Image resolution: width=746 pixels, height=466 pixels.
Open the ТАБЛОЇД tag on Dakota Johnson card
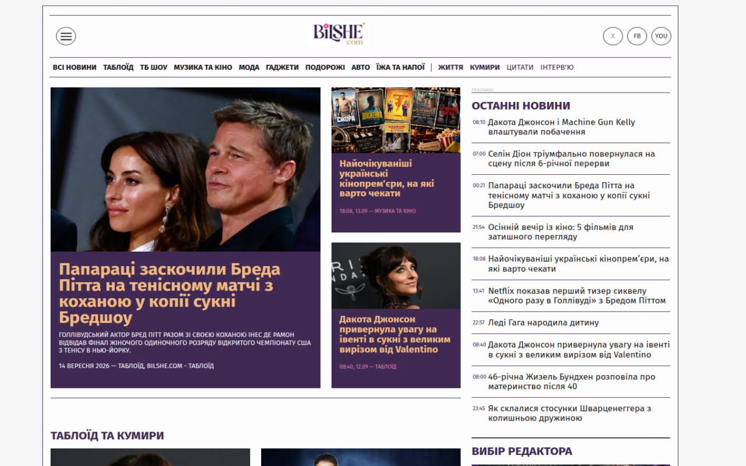pyautogui.click(x=386, y=367)
